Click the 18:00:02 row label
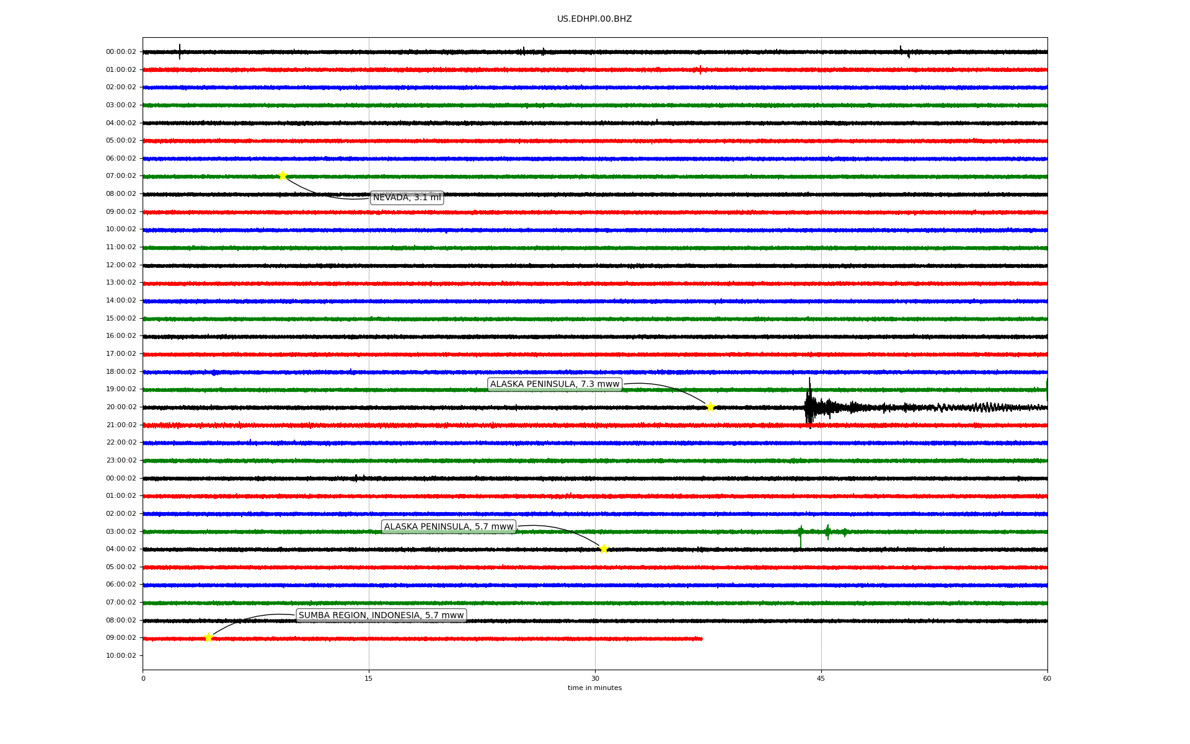This screenshot has width=1190, height=744. [121, 372]
